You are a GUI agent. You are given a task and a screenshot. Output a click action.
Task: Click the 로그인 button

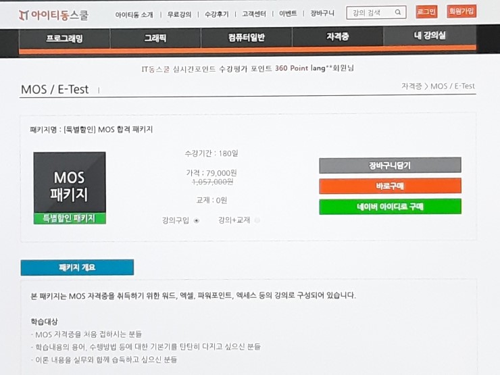click(426, 12)
